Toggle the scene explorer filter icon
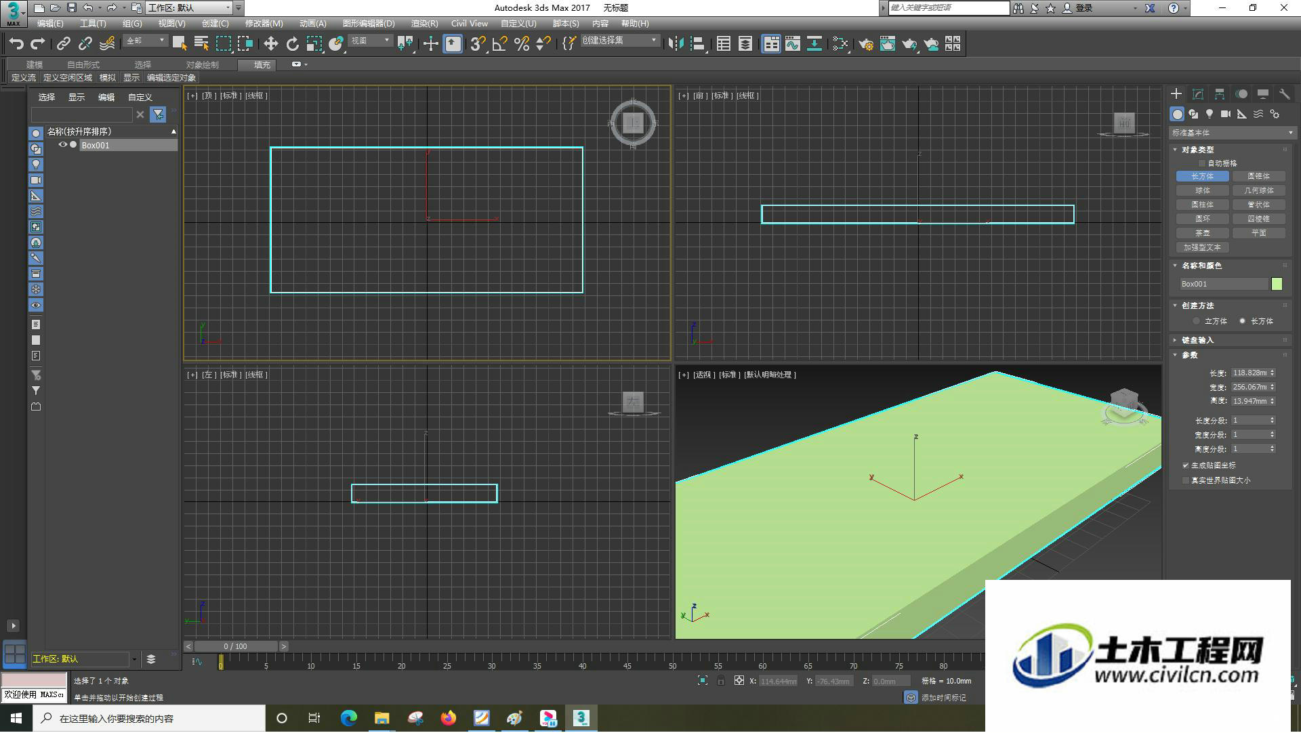 (x=158, y=114)
